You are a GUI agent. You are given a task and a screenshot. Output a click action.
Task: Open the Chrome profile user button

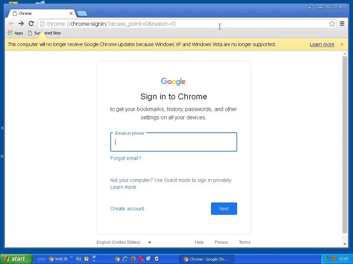310,7
